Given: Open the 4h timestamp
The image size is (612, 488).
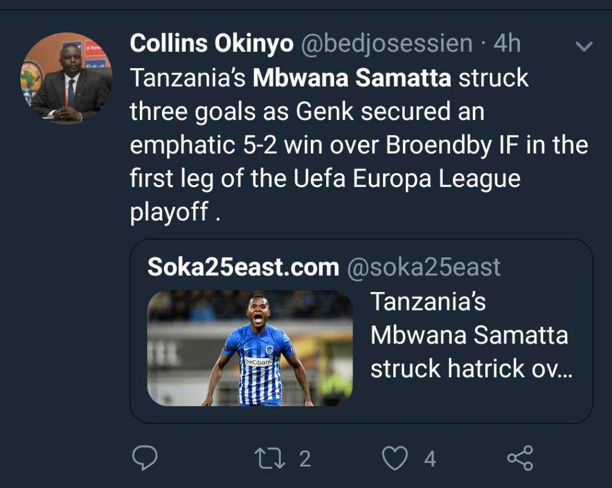Looking at the screenshot, I should click(x=507, y=43).
